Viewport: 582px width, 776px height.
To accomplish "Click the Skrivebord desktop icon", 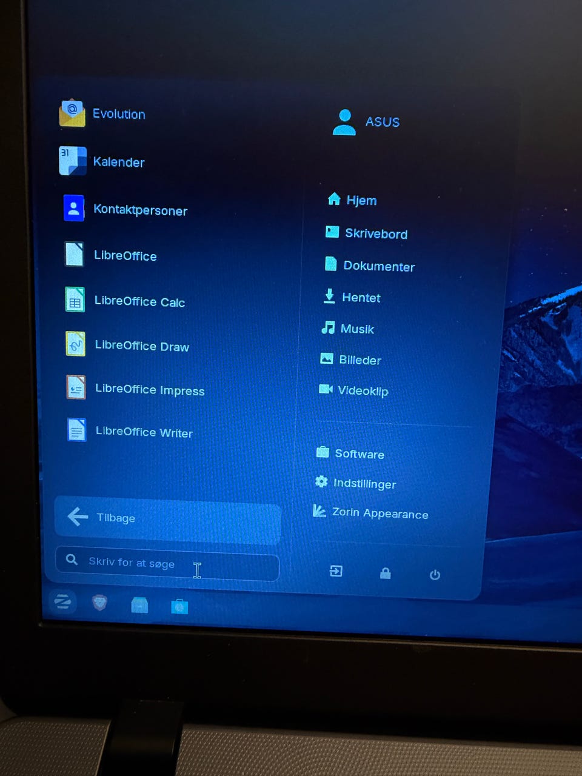I will coord(332,232).
